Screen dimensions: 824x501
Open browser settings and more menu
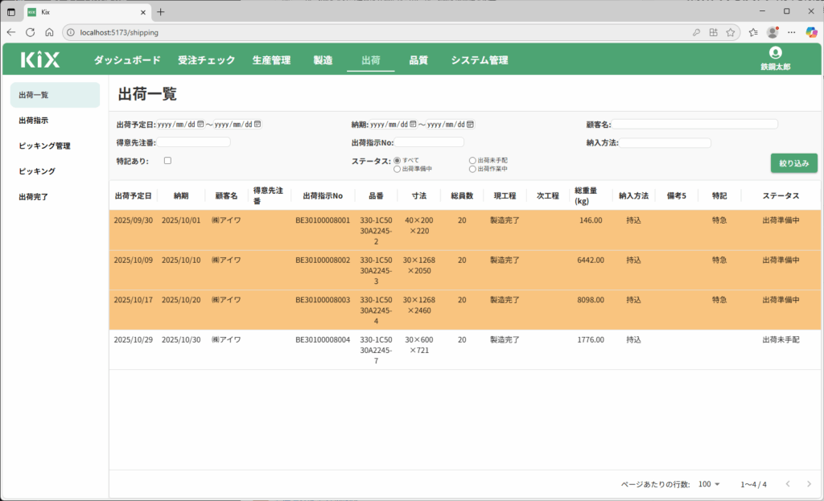792,32
